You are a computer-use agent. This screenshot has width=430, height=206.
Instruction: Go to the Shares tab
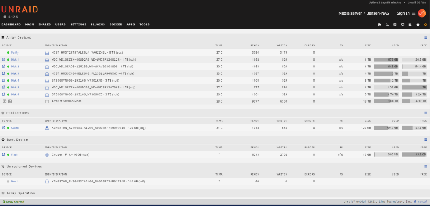coord(44,24)
